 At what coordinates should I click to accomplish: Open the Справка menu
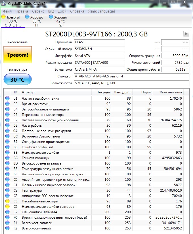[x=77, y=11]
